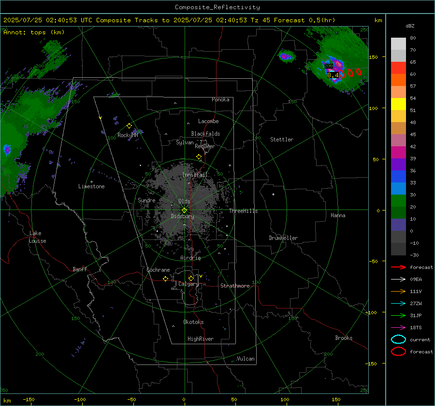Click the yellow radar-site diamond above Didsbury
The height and width of the screenshot is (406, 435).
(184, 210)
